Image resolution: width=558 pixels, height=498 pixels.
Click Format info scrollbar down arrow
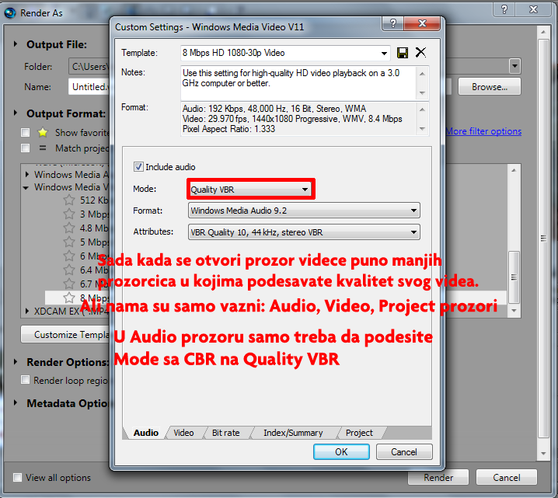(422, 128)
